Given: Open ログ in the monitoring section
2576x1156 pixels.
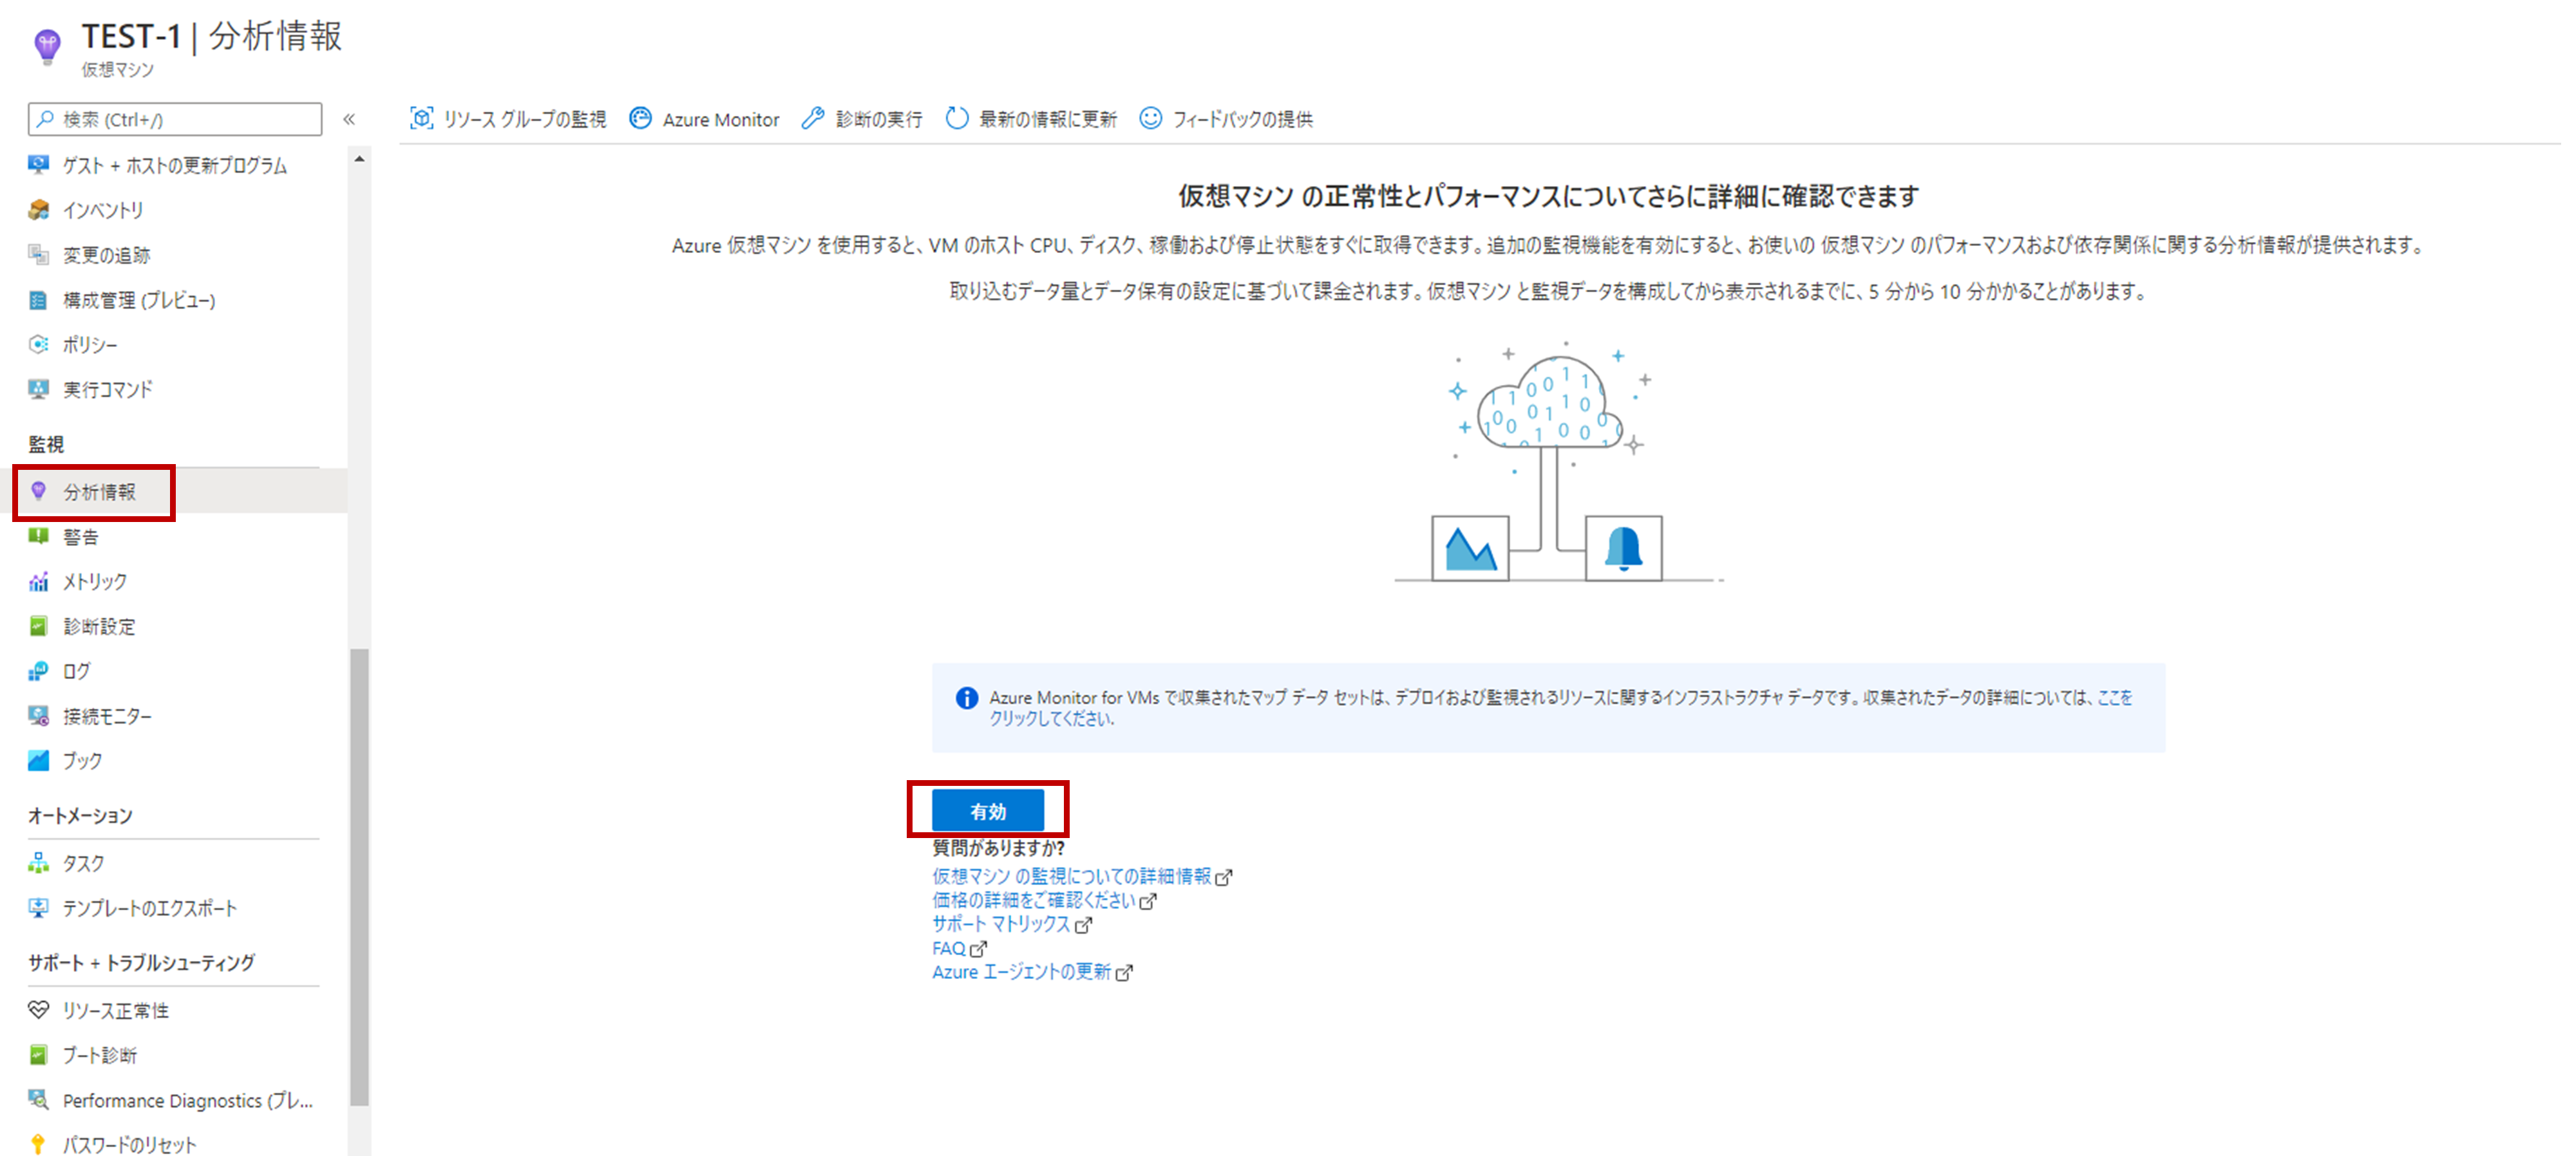Looking at the screenshot, I should pyautogui.click(x=76, y=671).
